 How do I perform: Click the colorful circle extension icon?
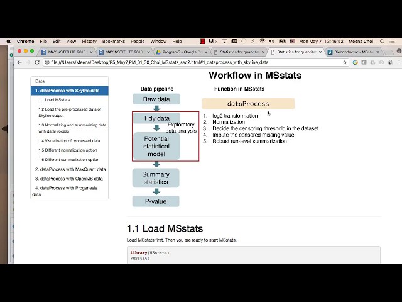355,62
